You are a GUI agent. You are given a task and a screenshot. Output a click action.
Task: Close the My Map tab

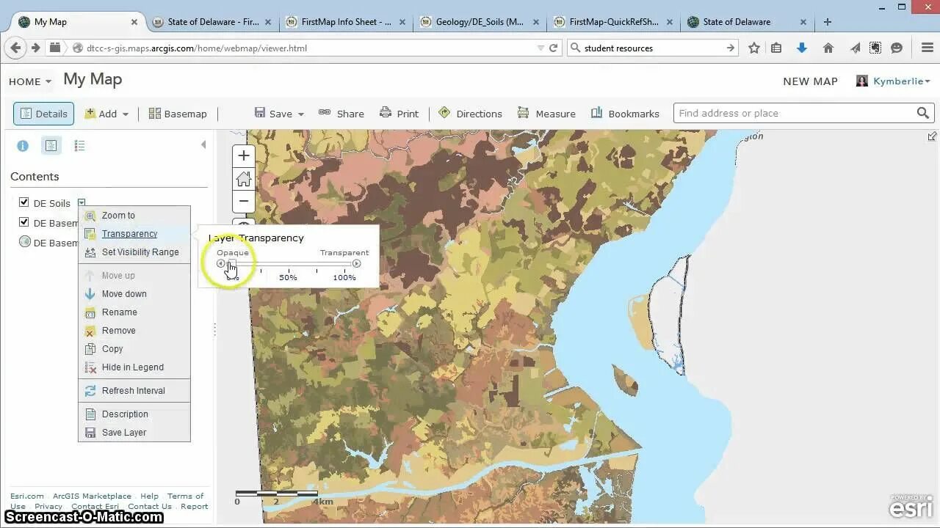pos(134,22)
